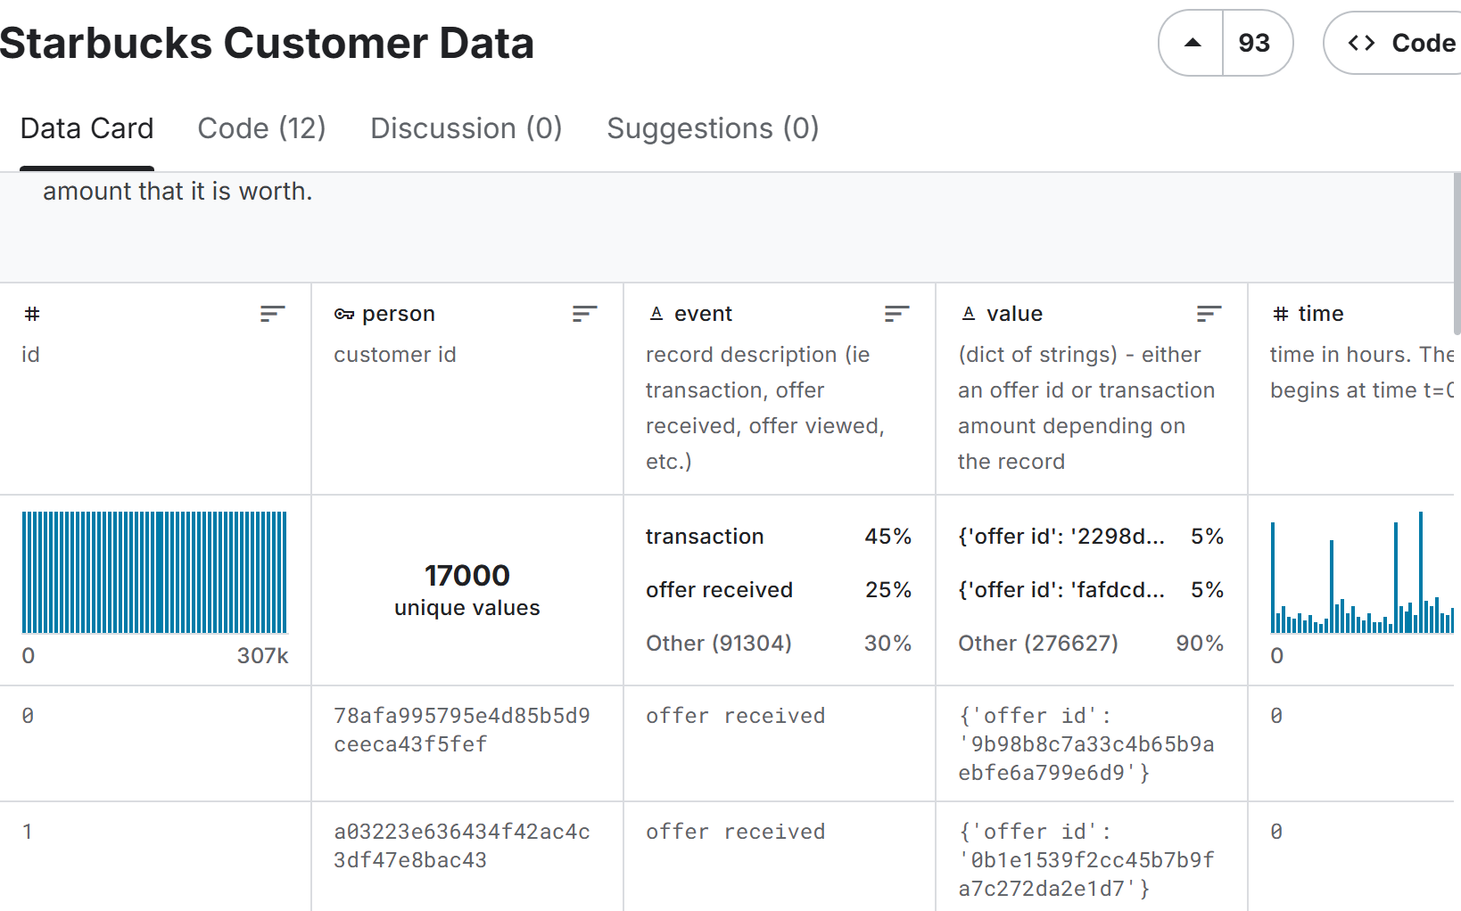Click the person column header name
The width and height of the screenshot is (1461, 911).
(x=399, y=314)
